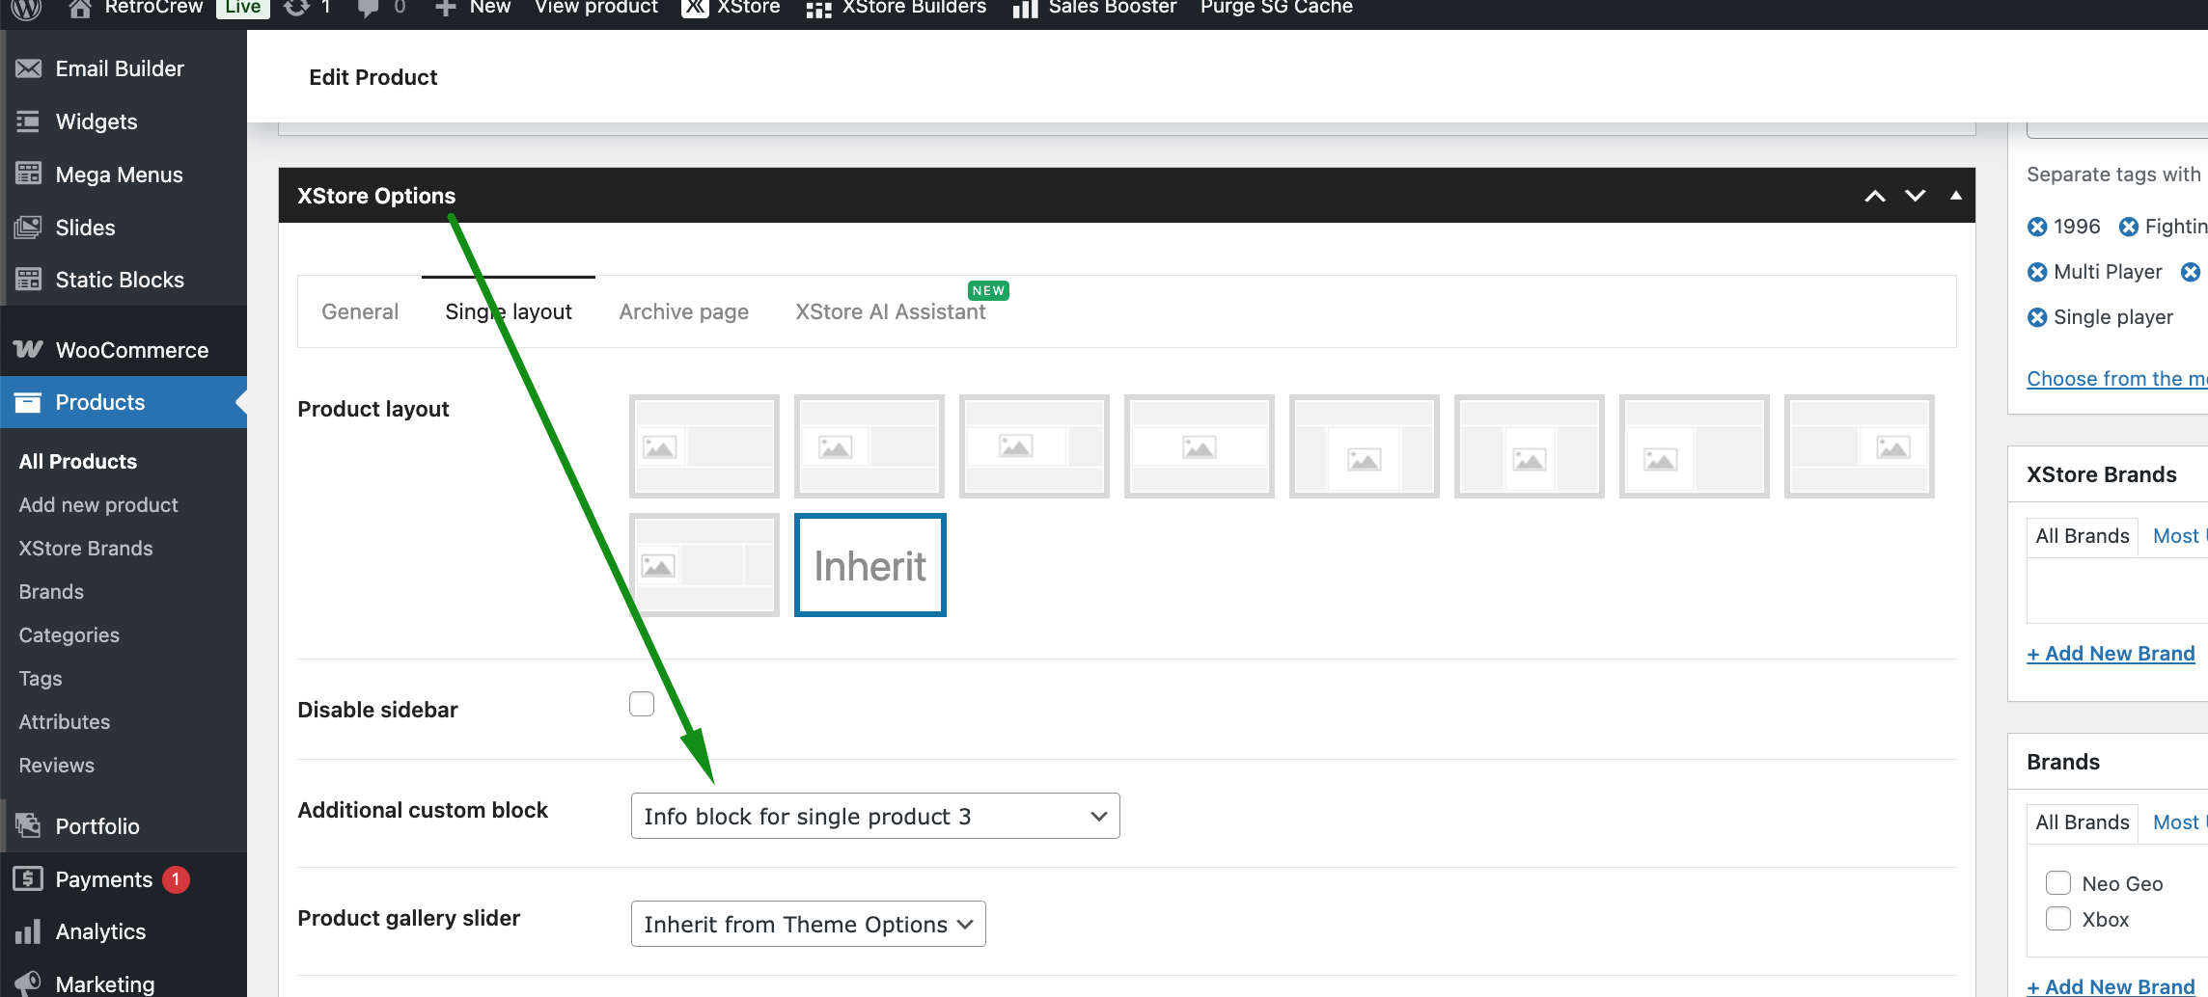Select All Brands tab in Brands box
The width and height of the screenshot is (2208, 997).
point(2082,822)
